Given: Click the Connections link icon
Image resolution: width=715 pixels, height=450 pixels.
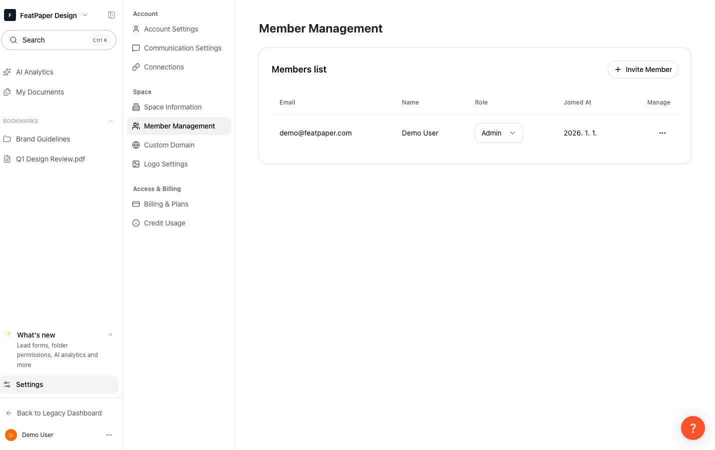Looking at the screenshot, I should pos(136,67).
